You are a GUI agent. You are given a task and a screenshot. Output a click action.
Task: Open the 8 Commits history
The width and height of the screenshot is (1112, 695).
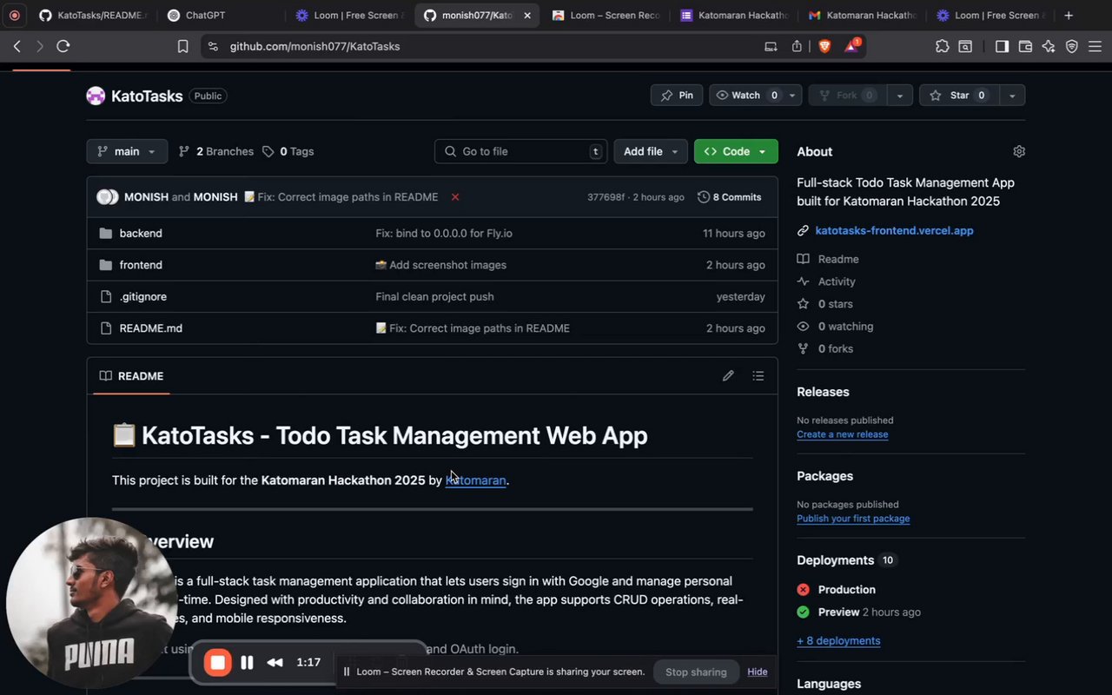pyautogui.click(x=730, y=197)
